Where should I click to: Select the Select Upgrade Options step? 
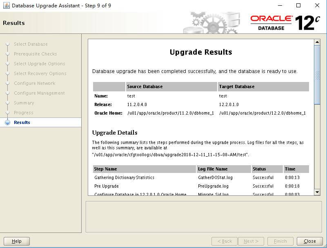click(40, 64)
